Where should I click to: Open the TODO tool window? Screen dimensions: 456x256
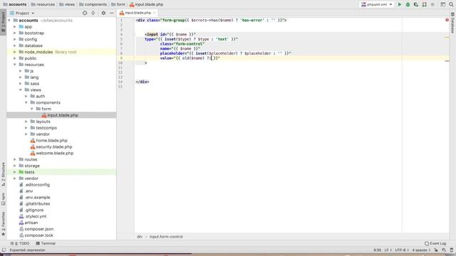[20, 243]
